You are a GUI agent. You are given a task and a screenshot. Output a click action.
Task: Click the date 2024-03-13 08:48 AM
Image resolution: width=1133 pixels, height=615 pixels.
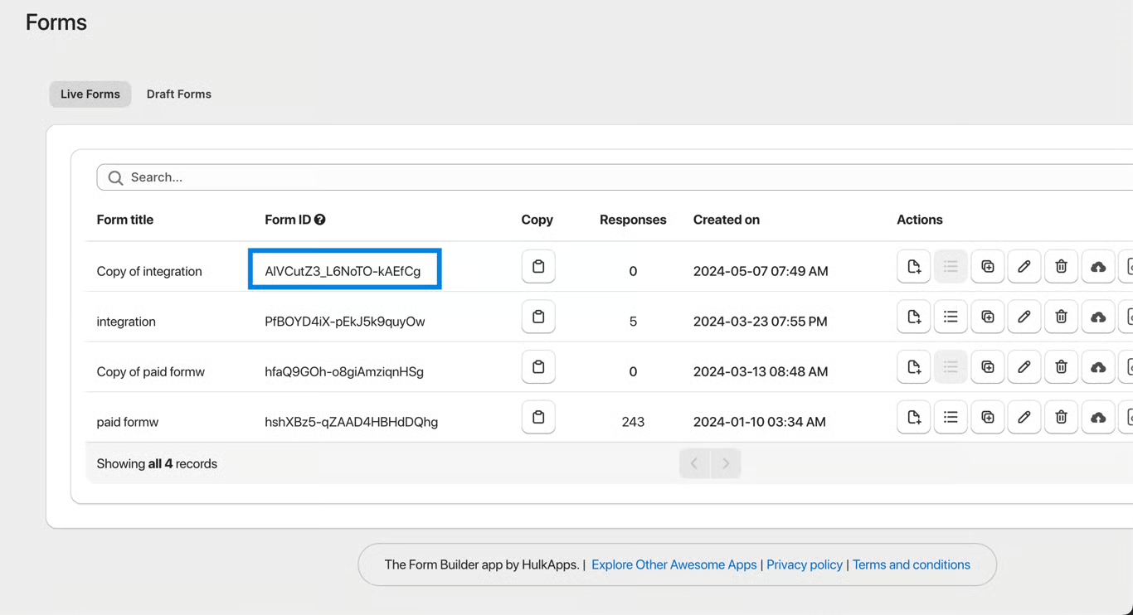click(x=761, y=371)
